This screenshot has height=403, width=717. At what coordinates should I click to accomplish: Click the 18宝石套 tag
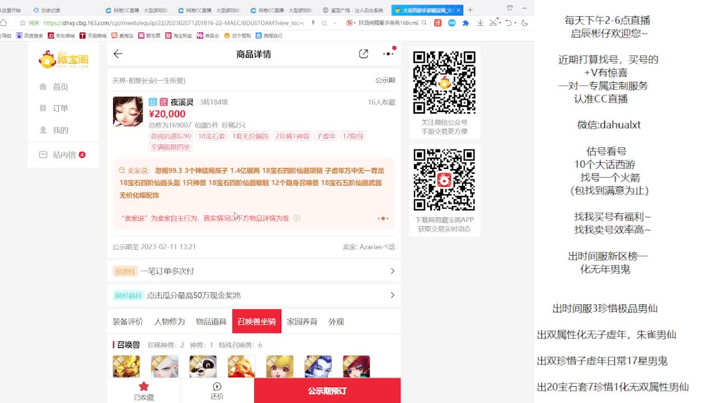(211, 136)
